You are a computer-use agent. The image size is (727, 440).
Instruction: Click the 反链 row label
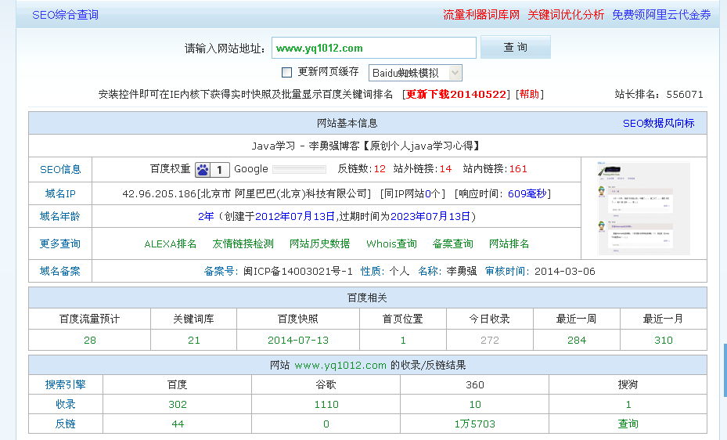pos(66,424)
